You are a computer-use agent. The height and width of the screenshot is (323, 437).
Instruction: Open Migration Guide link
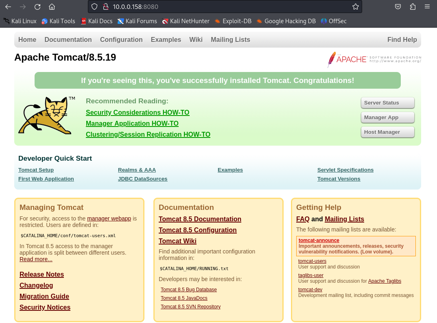click(x=44, y=296)
